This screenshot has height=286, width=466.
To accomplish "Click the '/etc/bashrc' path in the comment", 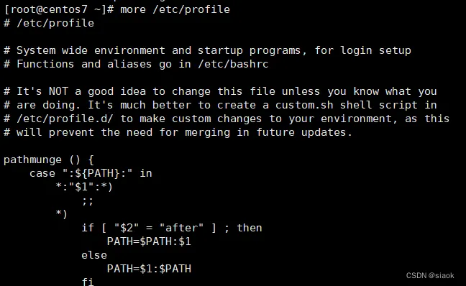I will [x=233, y=64].
